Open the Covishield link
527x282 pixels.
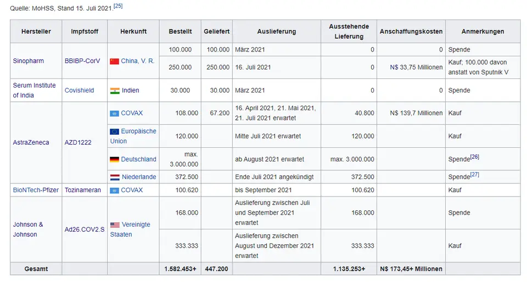pyautogui.click(x=79, y=90)
